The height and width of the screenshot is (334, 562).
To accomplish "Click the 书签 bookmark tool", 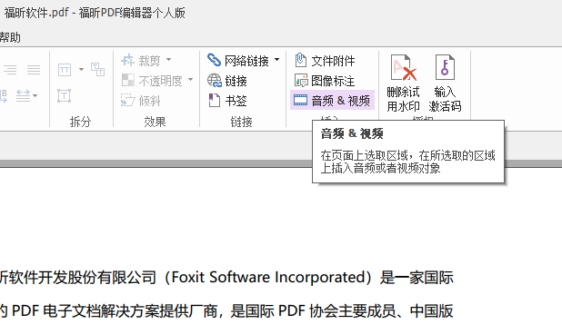I will (x=227, y=101).
